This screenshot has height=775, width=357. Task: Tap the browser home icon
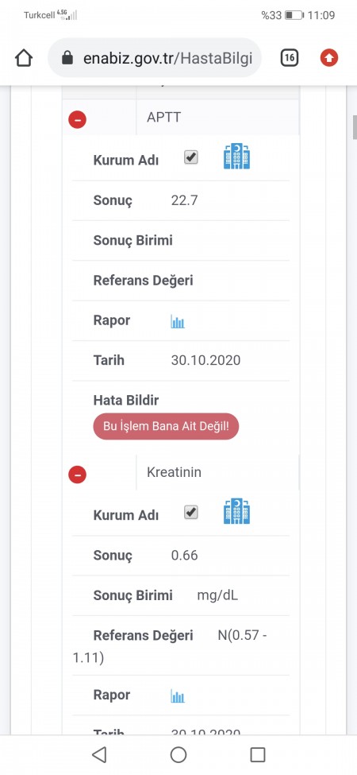(24, 58)
